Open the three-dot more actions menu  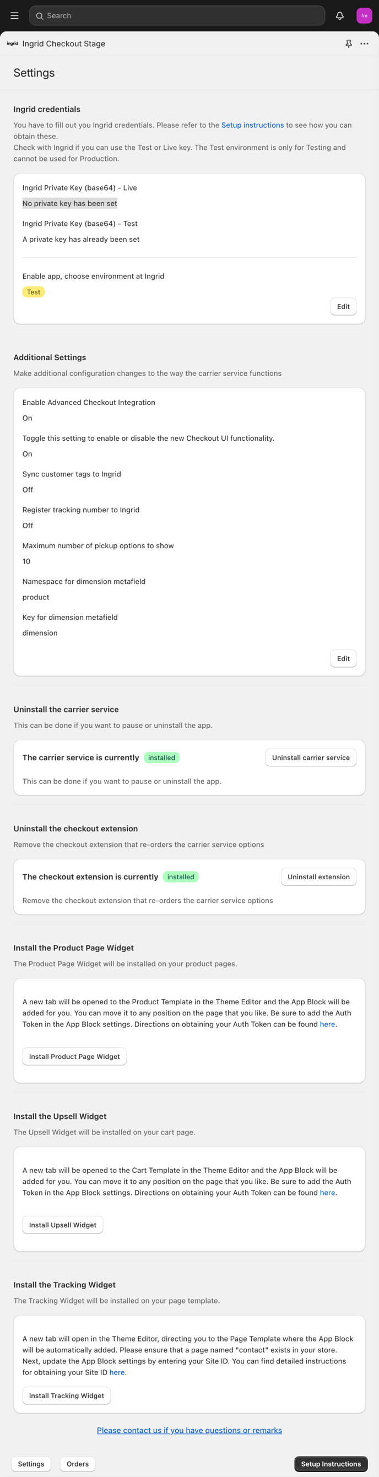[364, 44]
